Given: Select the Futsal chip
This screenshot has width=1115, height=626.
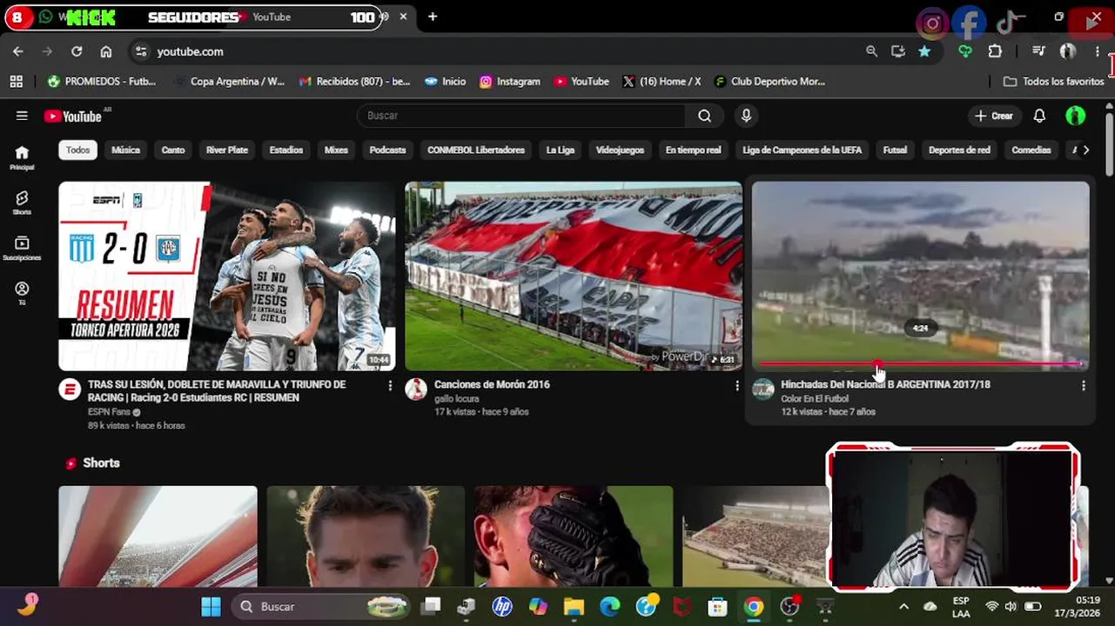Looking at the screenshot, I should (x=895, y=150).
